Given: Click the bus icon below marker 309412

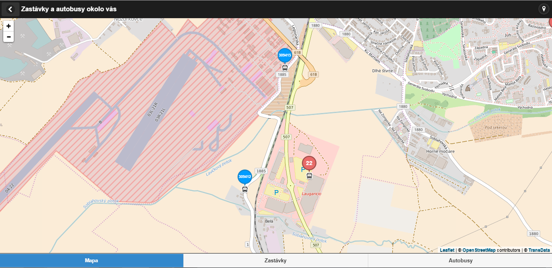Looking at the screenshot, I should (245, 189).
